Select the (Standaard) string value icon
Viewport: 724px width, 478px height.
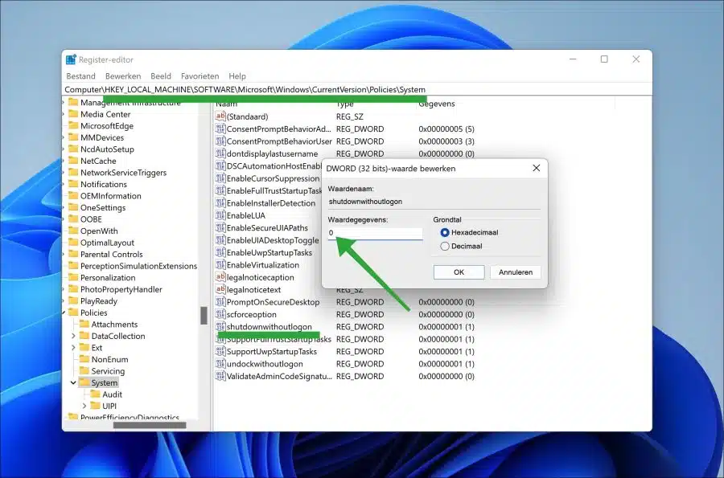click(x=220, y=116)
